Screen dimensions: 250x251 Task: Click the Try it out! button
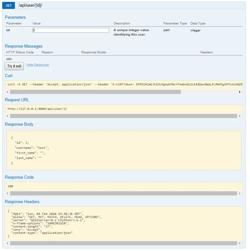pos(14,66)
